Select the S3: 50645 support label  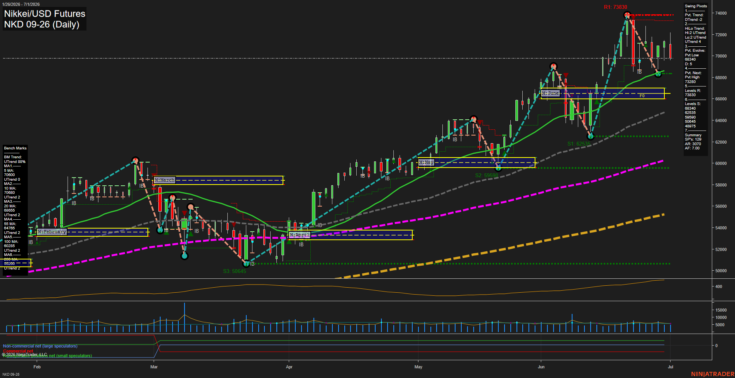(234, 271)
